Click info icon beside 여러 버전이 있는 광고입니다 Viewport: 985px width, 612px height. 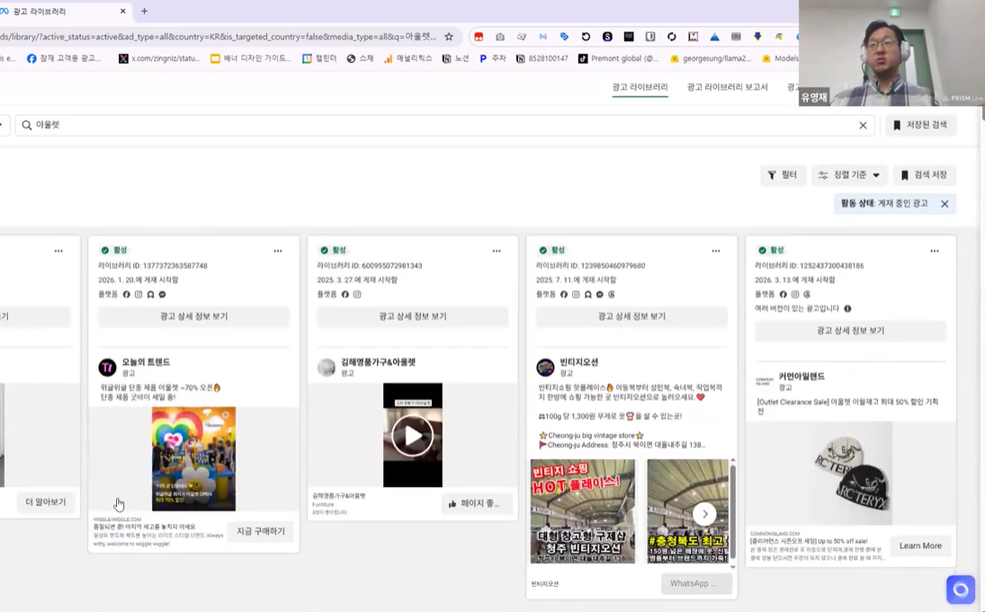click(847, 308)
